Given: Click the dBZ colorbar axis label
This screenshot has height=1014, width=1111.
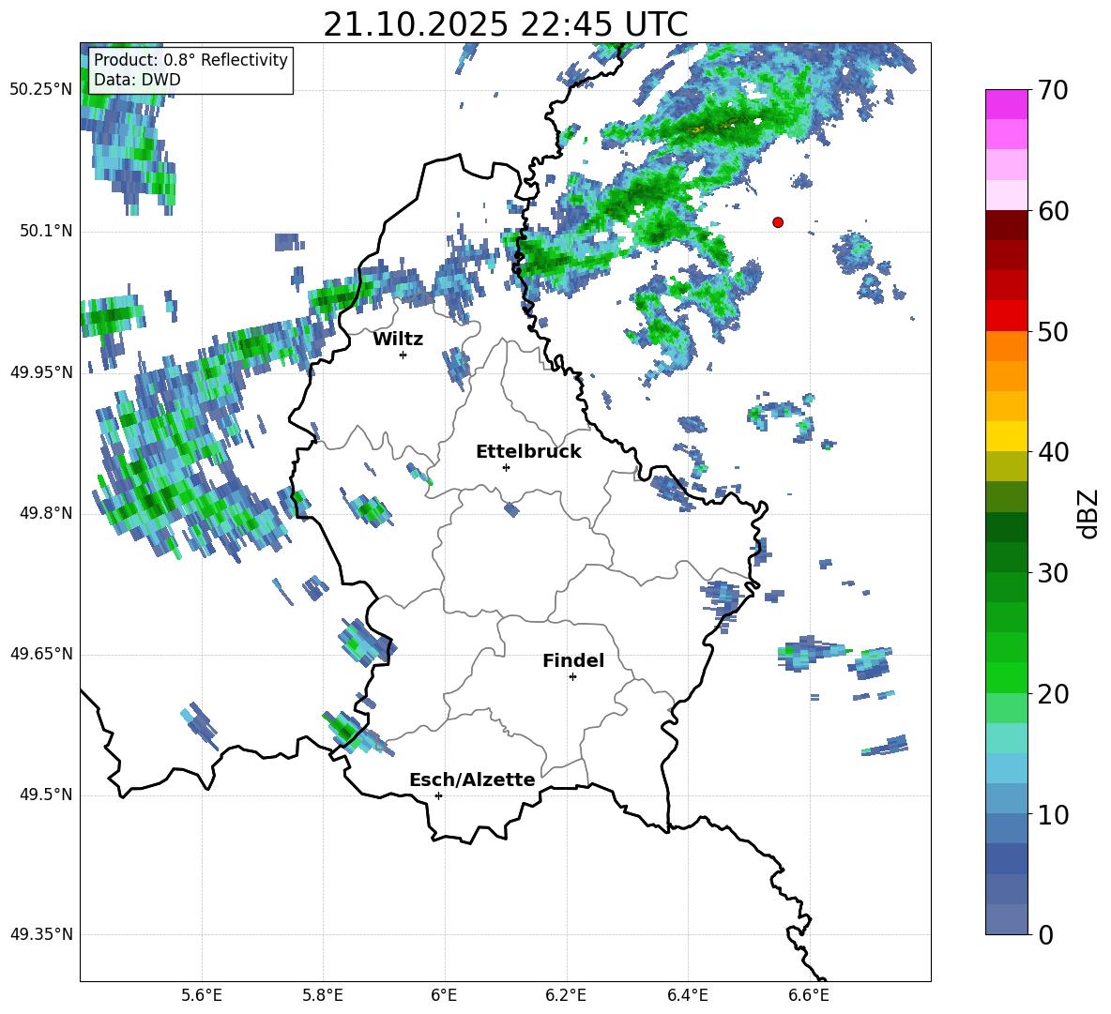Looking at the screenshot, I should (1089, 513).
